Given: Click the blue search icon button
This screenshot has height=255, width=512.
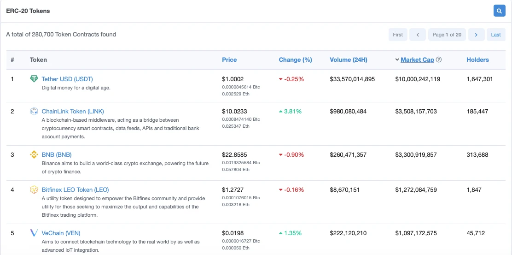Looking at the screenshot, I should pyautogui.click(x=499, y=11).
